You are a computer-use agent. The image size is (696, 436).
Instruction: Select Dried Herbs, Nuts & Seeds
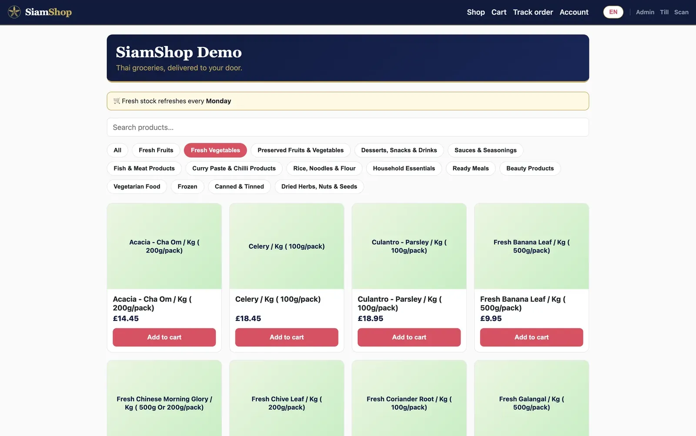click(x=319, y=187)
